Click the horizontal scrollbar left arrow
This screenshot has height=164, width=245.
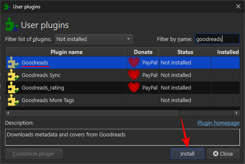pos(8,113)
